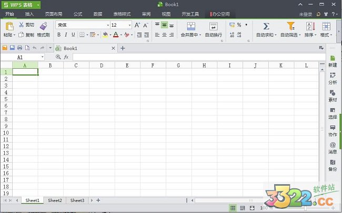342x213 pixels.
Task: Click the Paste icon in the ribbon
Action: point(9,26)
